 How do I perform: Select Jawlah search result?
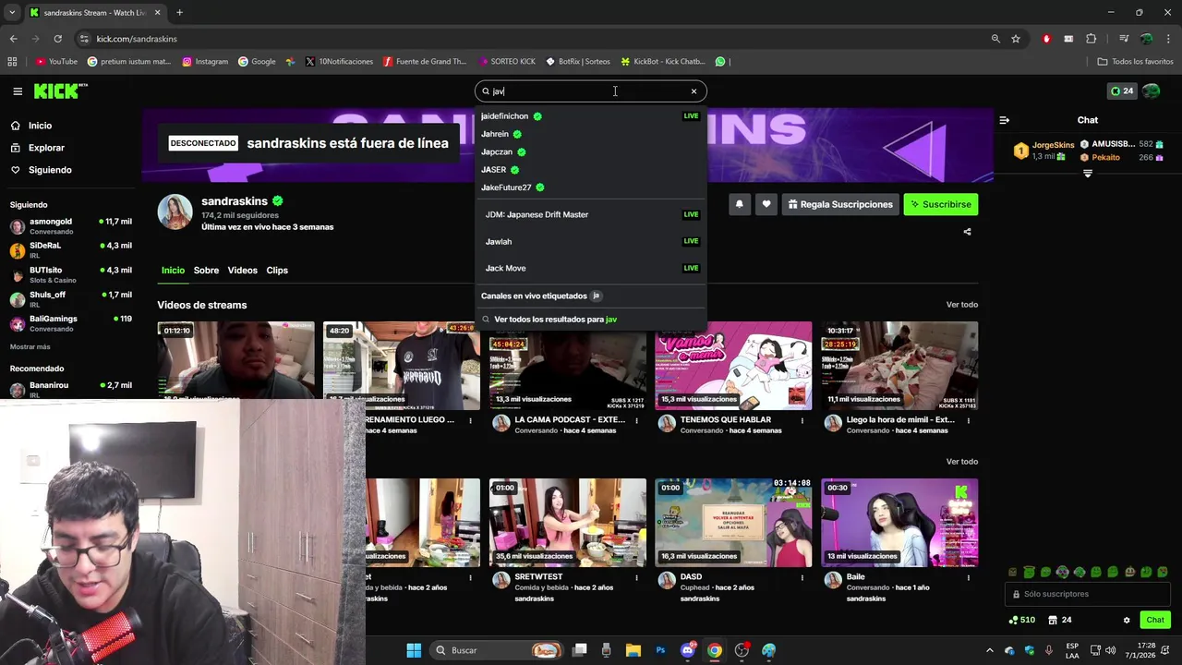591,241
